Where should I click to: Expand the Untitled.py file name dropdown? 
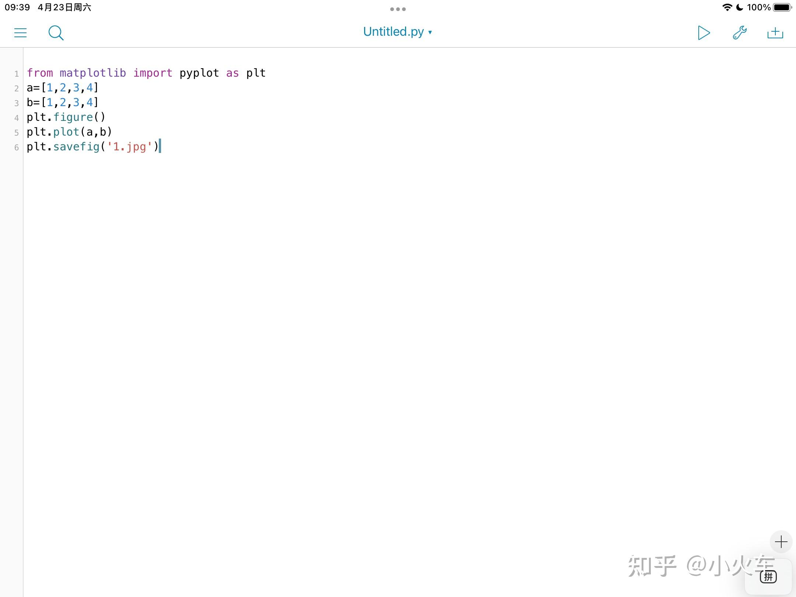397,32
